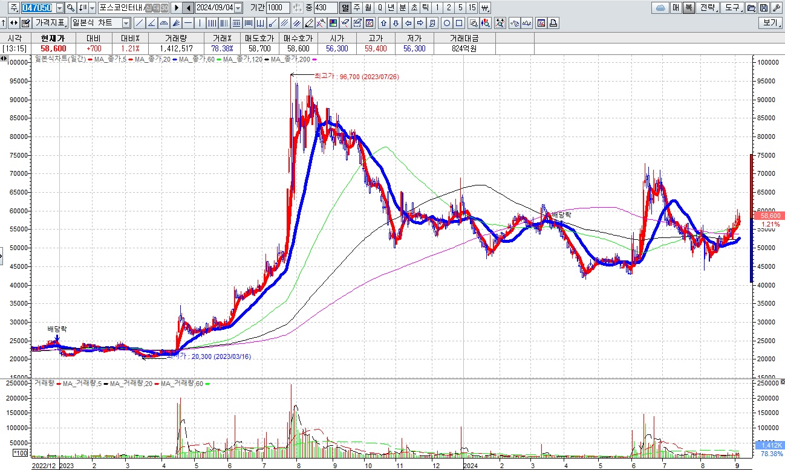Image resolution: width=785 pixels, height=470 pixels.
Task: Click the 거래량 value 1,412,517
Action: coord(177,48)
